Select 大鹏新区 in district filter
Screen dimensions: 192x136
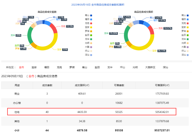tap(150, 67)
